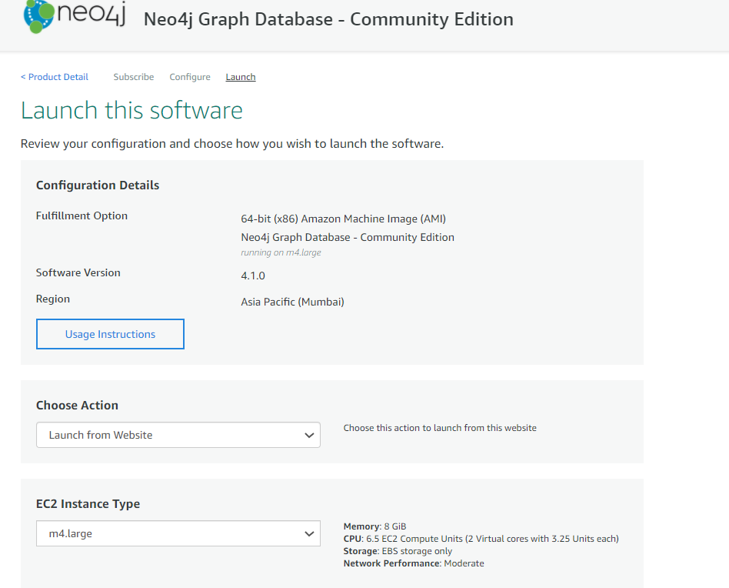The height and width of the screenshot is (588, 729).
Task: Open the Configure tab
Action: [189, 76]
